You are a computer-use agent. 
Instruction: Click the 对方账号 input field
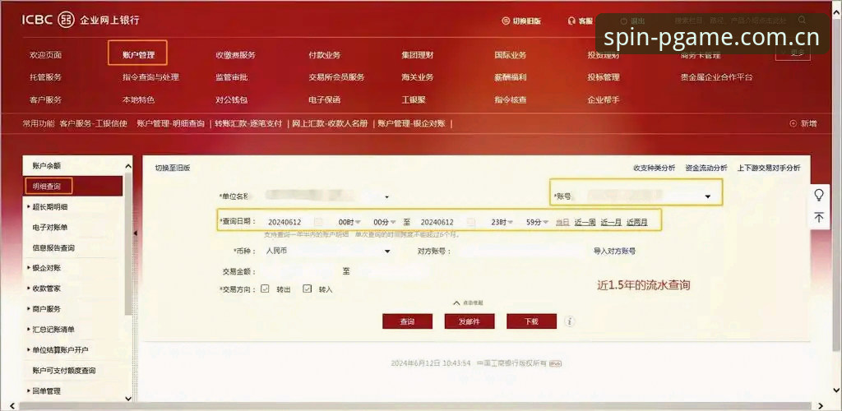520,251
